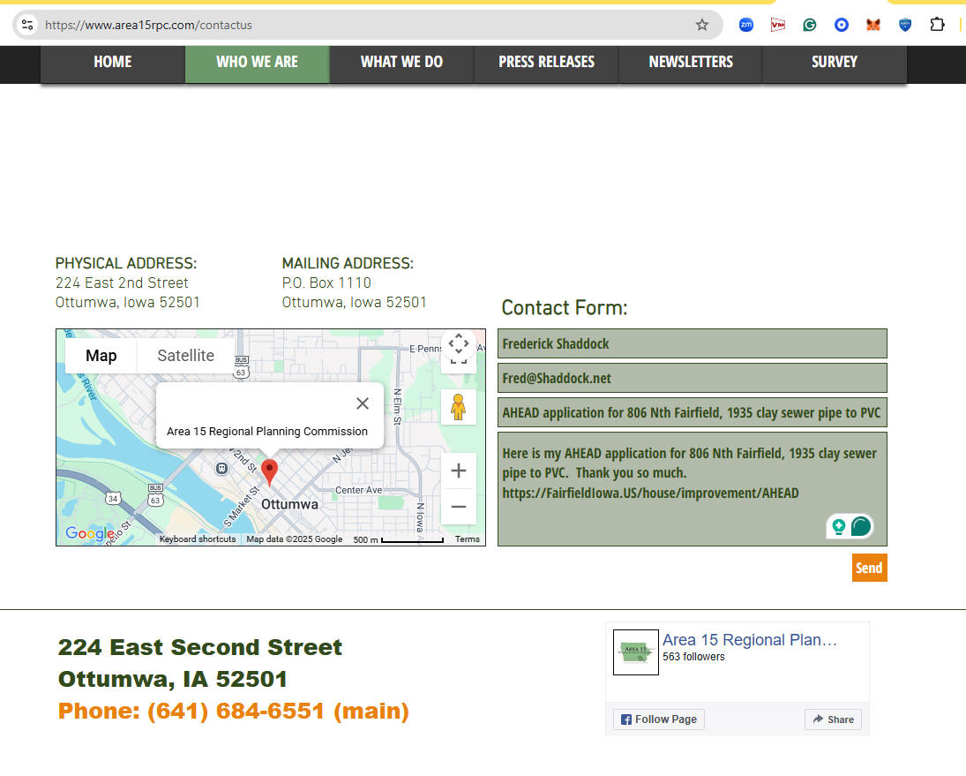Go to the PRESS RELEASES page
This screenshot has width=966, height=776.
click(546, 62)
